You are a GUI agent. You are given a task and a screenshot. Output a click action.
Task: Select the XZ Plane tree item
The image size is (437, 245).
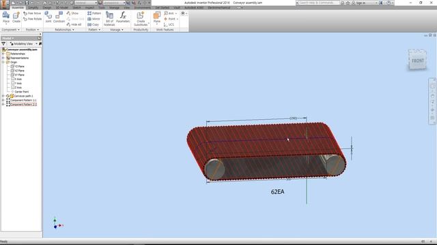tap(18, 71)
